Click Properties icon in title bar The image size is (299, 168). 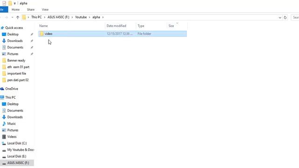tap(4, 3)
